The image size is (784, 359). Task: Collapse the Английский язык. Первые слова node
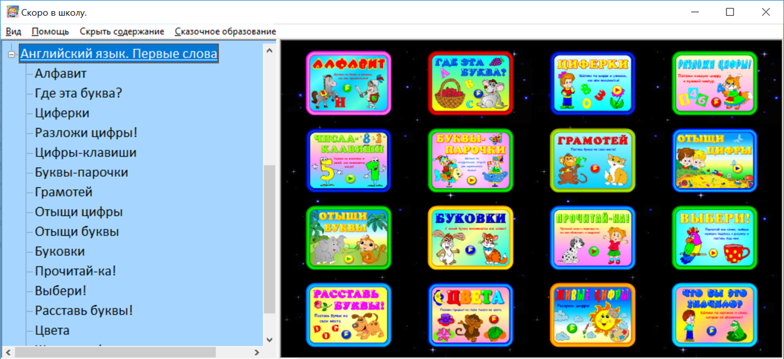pyautogui.click(x=11, y=54)
